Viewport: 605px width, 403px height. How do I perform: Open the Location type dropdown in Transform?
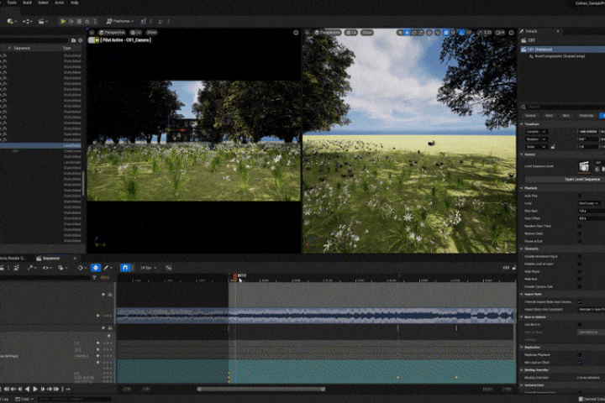point(536,132)
